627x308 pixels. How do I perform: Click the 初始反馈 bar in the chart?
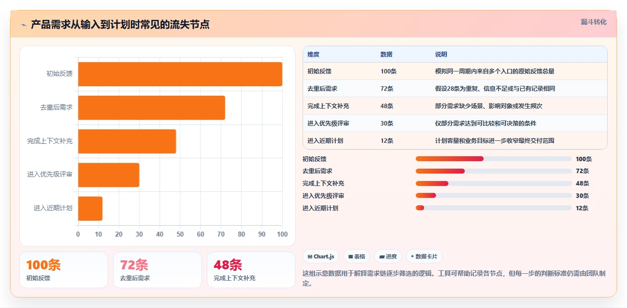coord(180,74)
